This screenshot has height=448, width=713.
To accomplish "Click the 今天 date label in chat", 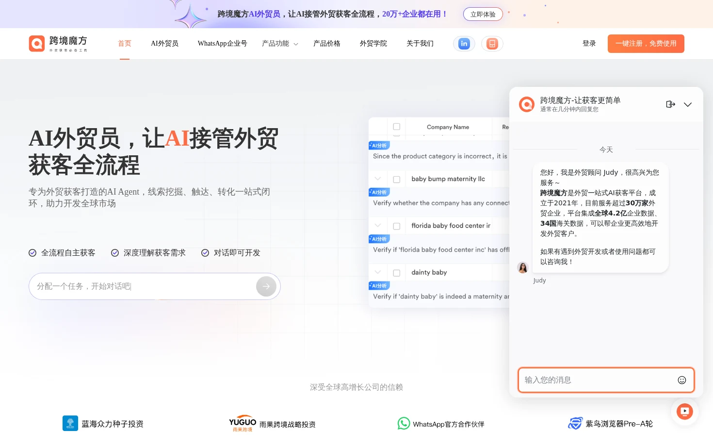I will (x=606, y=149).
